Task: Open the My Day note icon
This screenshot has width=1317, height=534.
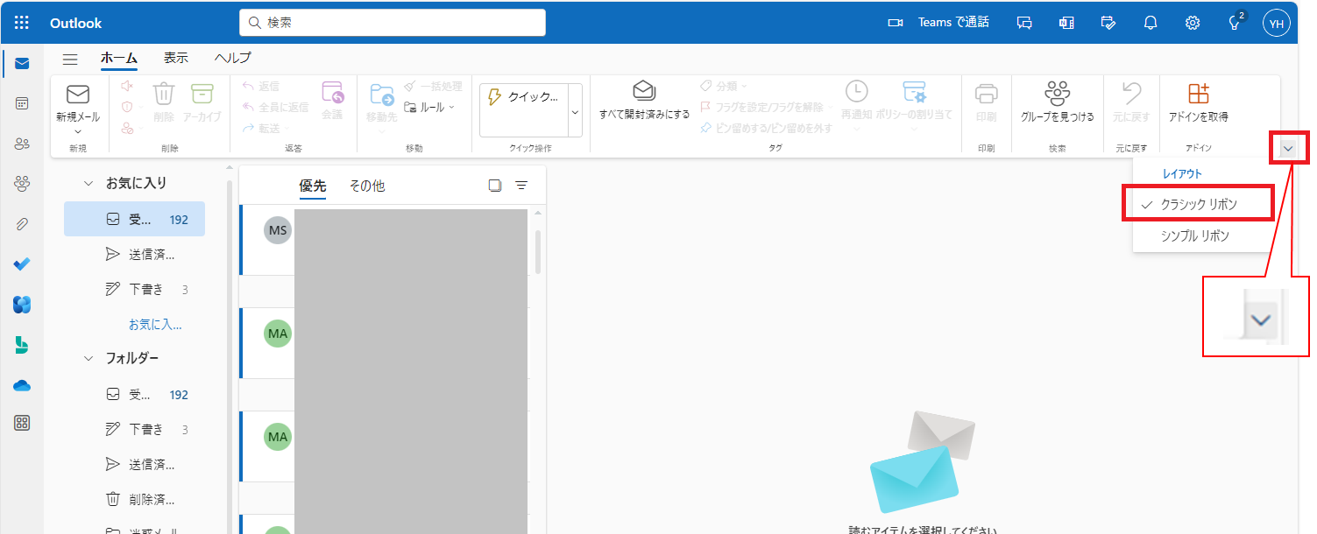Action: [x=1108, y=23]
